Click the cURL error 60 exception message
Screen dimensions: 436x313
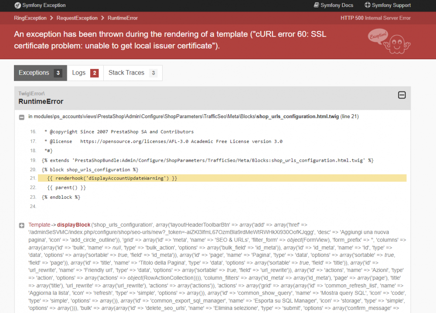tap(170, 40)
